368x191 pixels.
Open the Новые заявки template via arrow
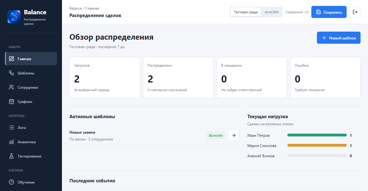click(234, 135)
